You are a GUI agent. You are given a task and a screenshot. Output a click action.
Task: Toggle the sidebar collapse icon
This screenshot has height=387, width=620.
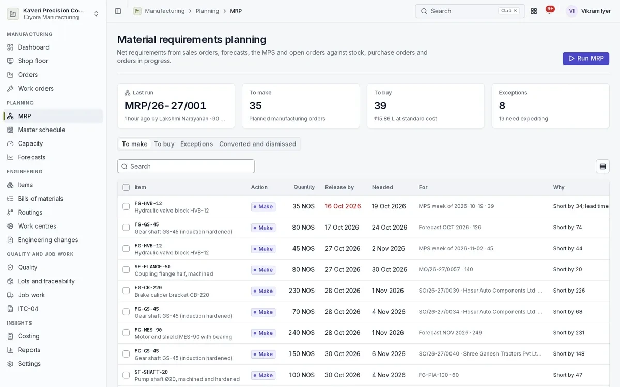pyautogui.click(x=118, y=11)
